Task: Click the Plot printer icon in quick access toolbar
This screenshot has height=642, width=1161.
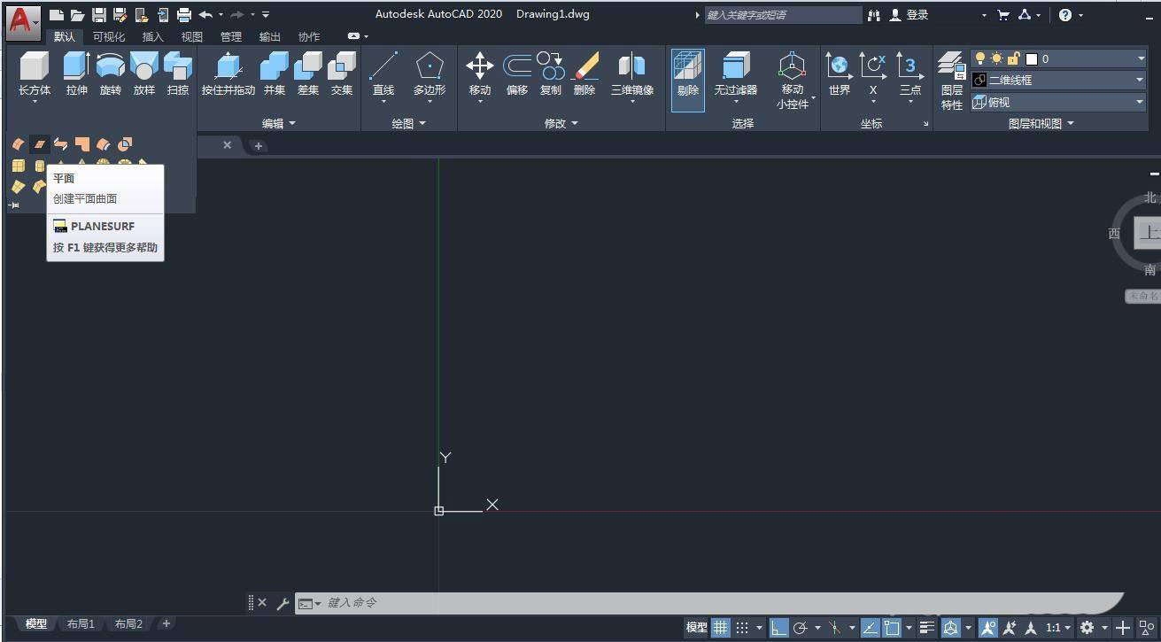Action: (x=184, y=14)
